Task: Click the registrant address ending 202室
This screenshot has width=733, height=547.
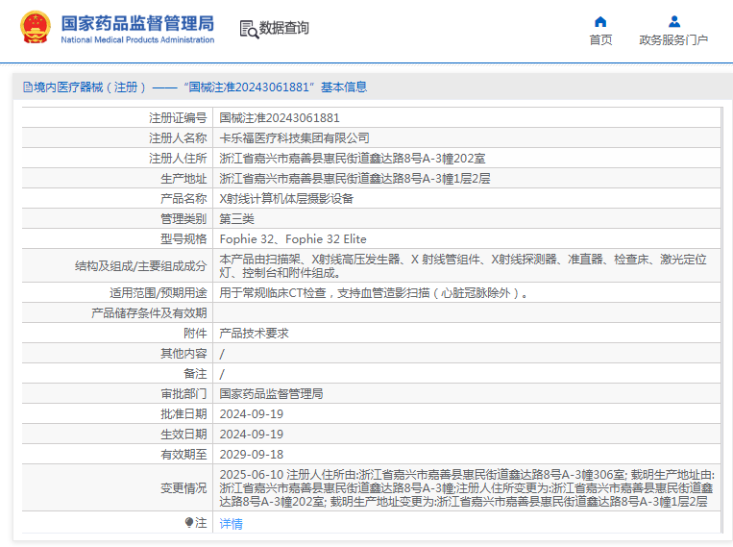Action: pos(353,159)
